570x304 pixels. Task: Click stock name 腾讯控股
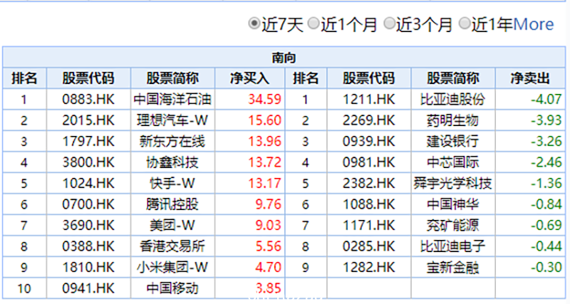[172, 204]
